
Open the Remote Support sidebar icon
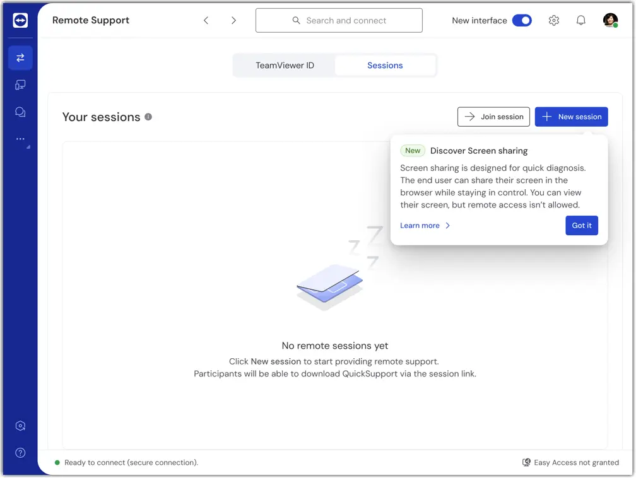point(20,57)
